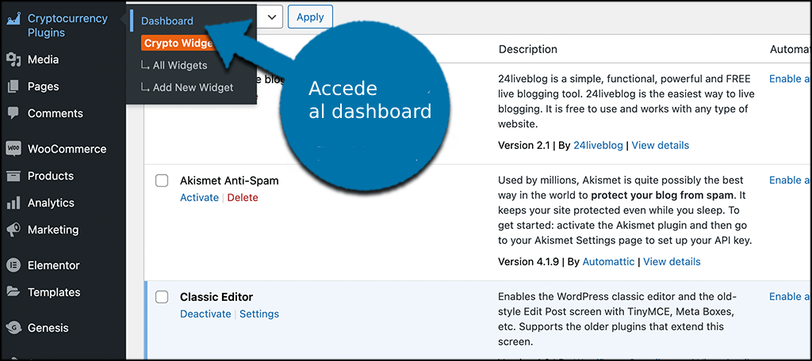Open Genesis menu item
Viewport: 812px width, 361px height.
point(48,328)
